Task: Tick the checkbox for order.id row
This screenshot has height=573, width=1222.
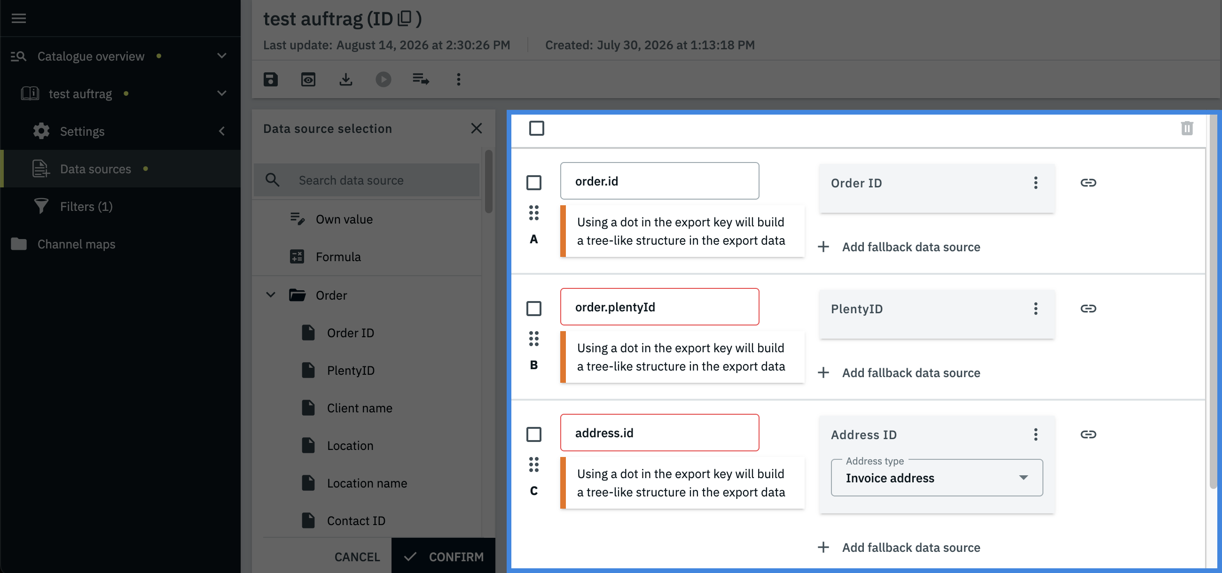Action: 533,183
